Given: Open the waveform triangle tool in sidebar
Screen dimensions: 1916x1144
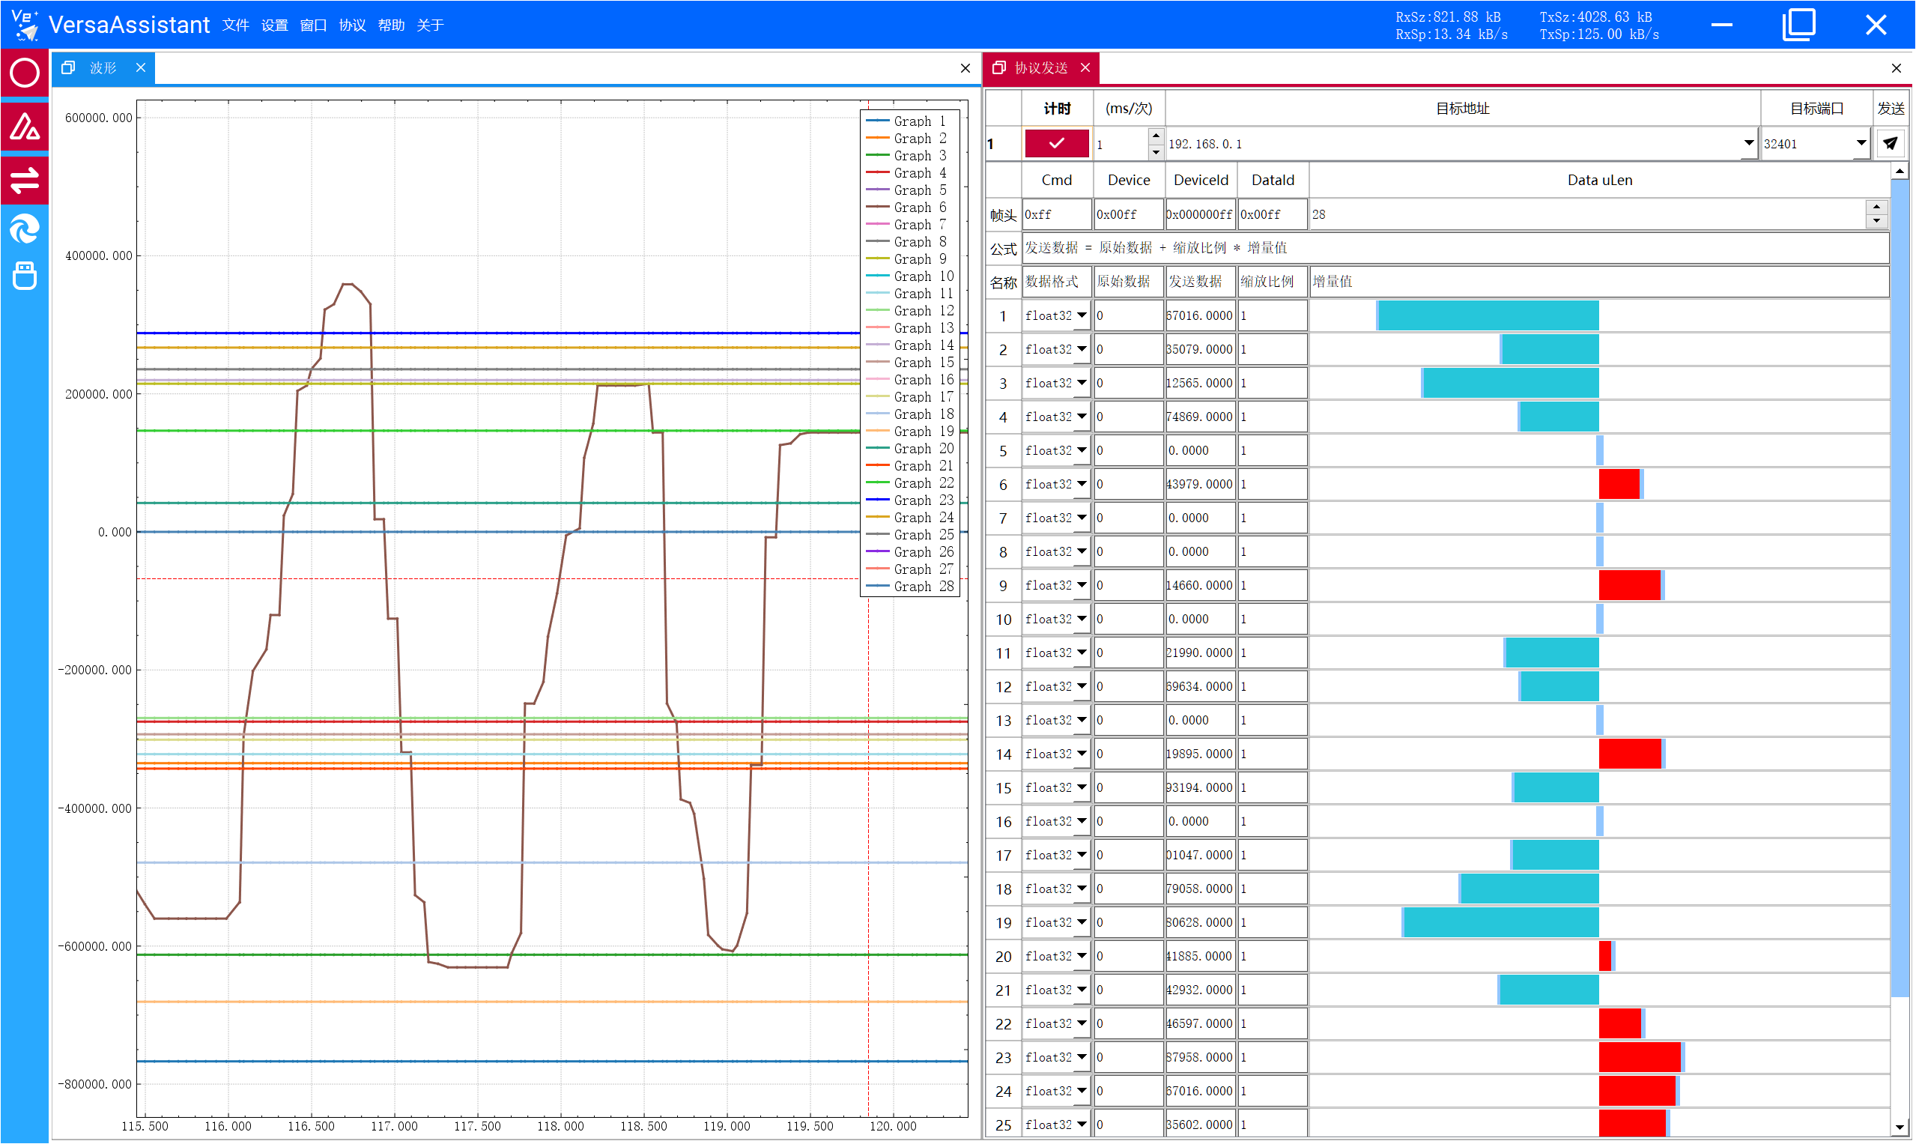Looking at the screenshot, I should (x=25, y=127).
